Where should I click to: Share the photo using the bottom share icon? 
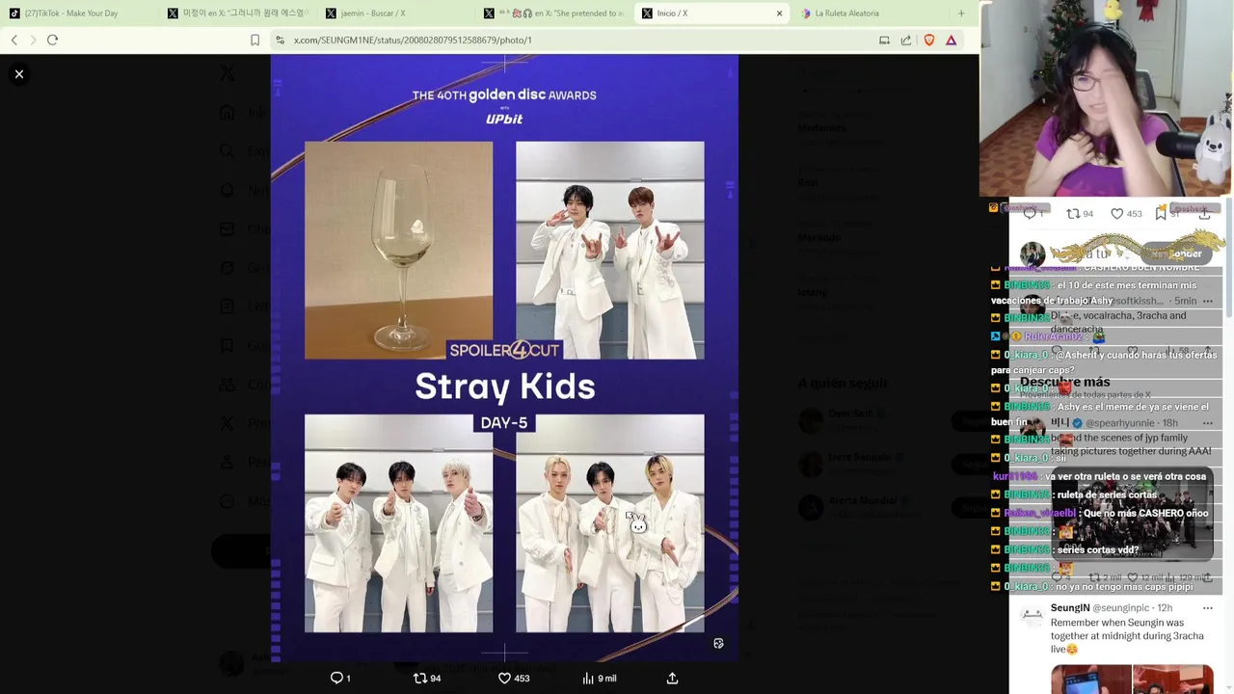(672, 678)
